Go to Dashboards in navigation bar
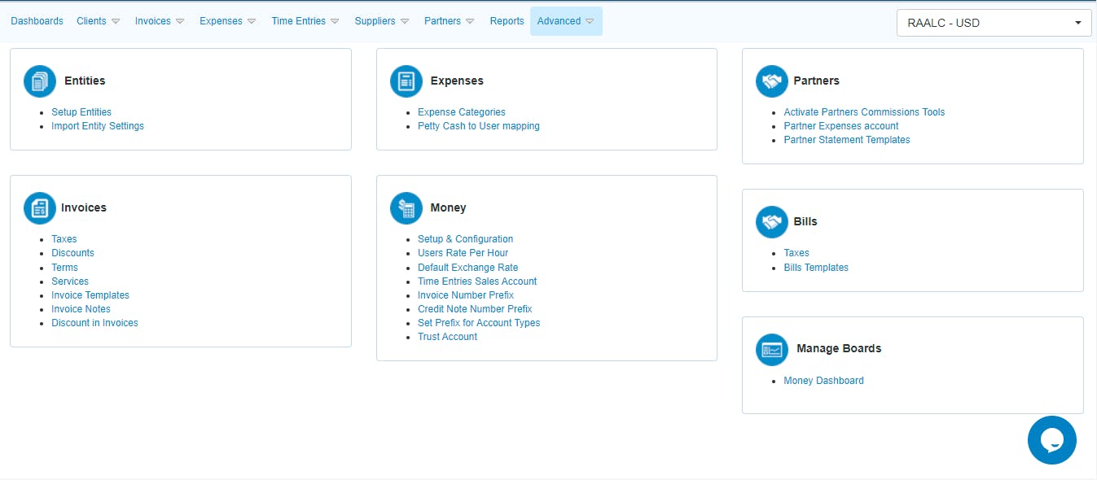This screenshot has height=480, width=1097. [x=37, y=21]
